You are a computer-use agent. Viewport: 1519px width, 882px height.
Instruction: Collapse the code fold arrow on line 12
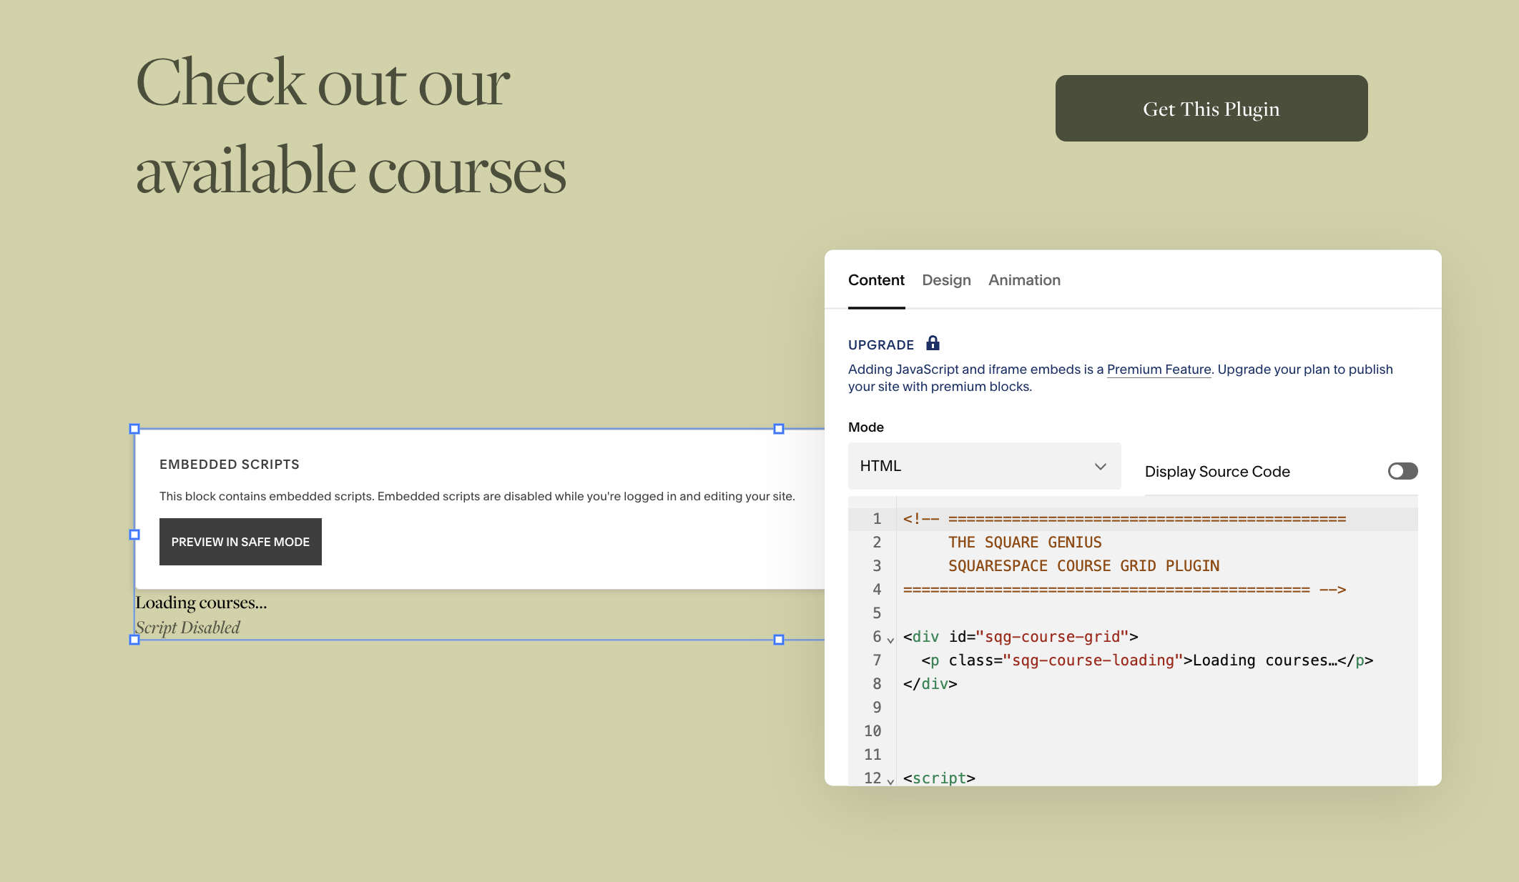point(890,781)
